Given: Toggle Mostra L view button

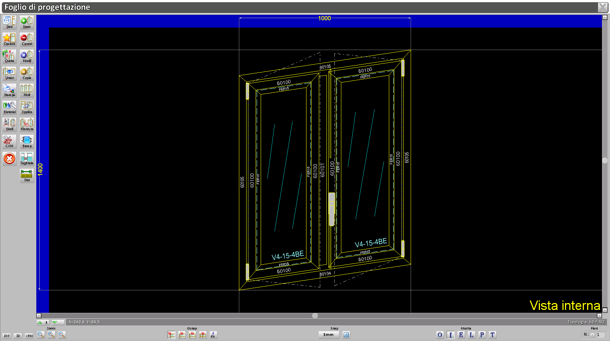Looking at the screenshot, I should (471, 335).
